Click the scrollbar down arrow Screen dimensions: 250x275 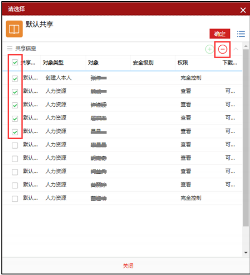coord(246,253)
